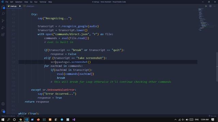Show hidden system tray icons

click(175, 120)
